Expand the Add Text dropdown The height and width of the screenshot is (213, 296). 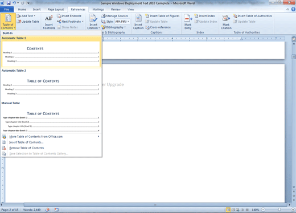[x=26, y=16]
